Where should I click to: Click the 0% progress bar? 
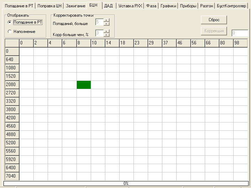(126, 183)
